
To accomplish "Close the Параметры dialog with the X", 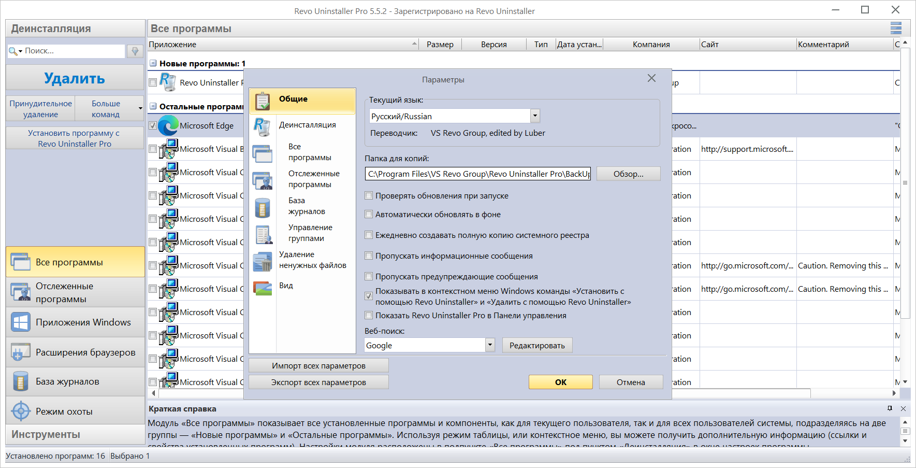I will click(x=651, y=78).
